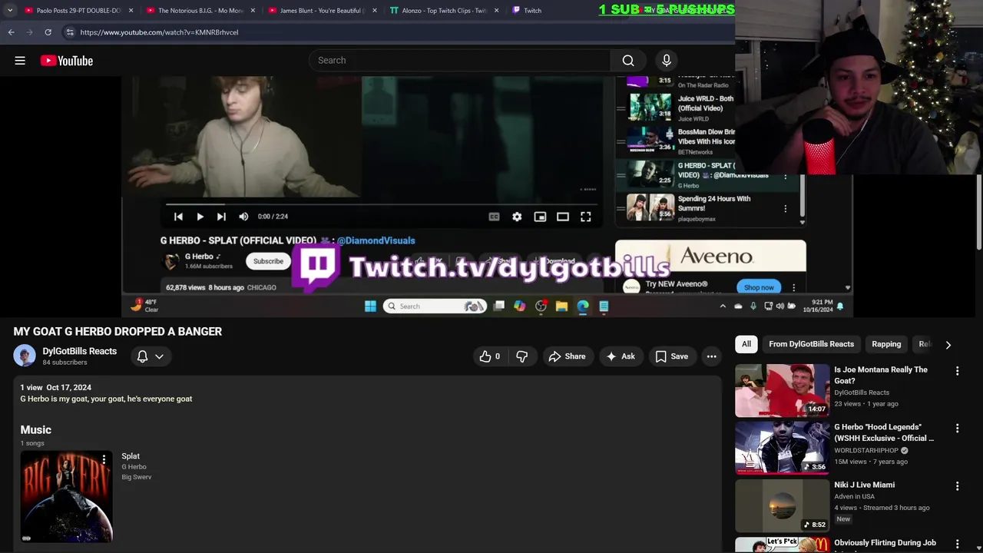Switch to The Notorious B.I.G. tab

[x=200, y=11]
